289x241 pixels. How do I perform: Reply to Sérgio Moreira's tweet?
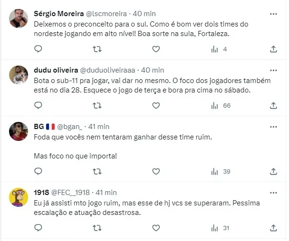pos(39,49)
